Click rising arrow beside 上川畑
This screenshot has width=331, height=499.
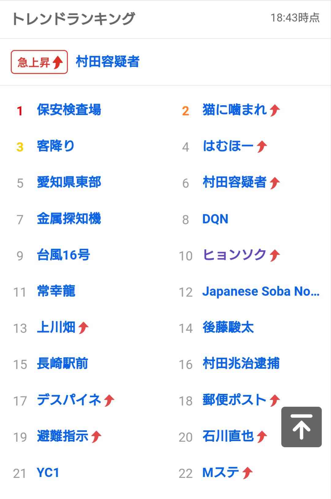[x=83, y=328]
